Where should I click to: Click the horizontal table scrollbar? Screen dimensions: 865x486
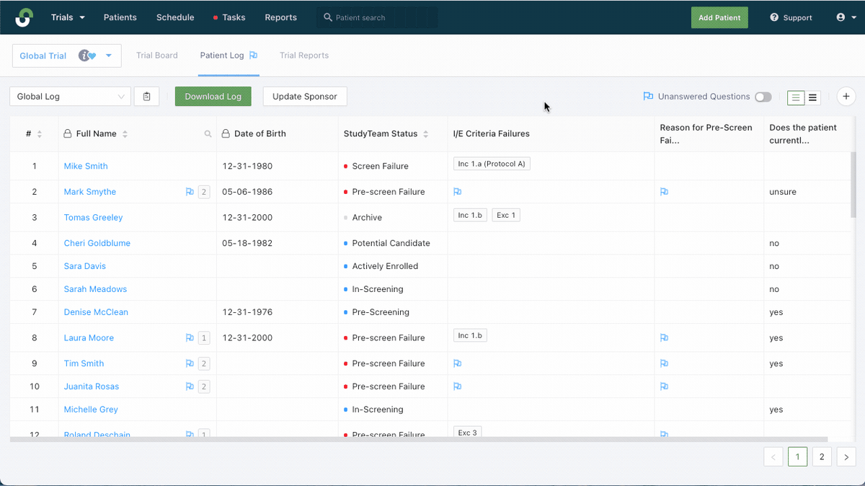pos(419,439)
